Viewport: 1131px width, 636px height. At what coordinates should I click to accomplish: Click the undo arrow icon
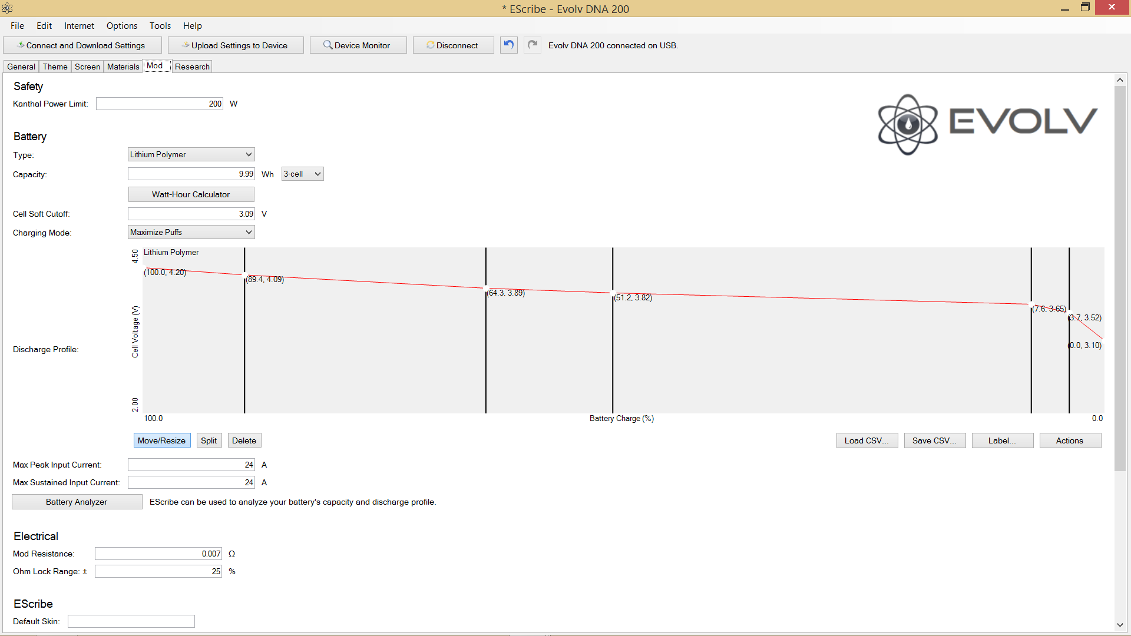click(x=509, y=45)
